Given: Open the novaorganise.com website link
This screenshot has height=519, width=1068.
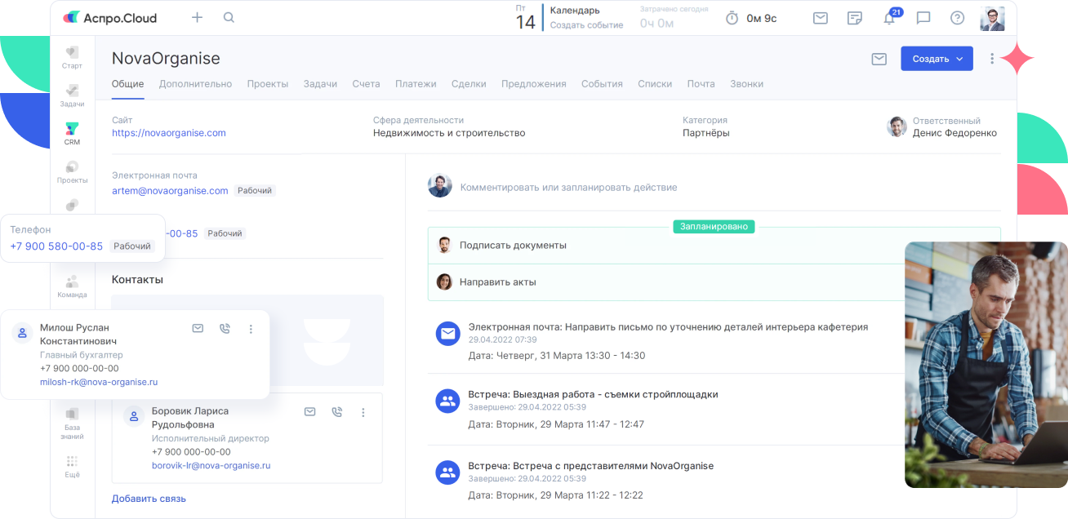Looking at the screenshot, I should (x=169, y=133).
